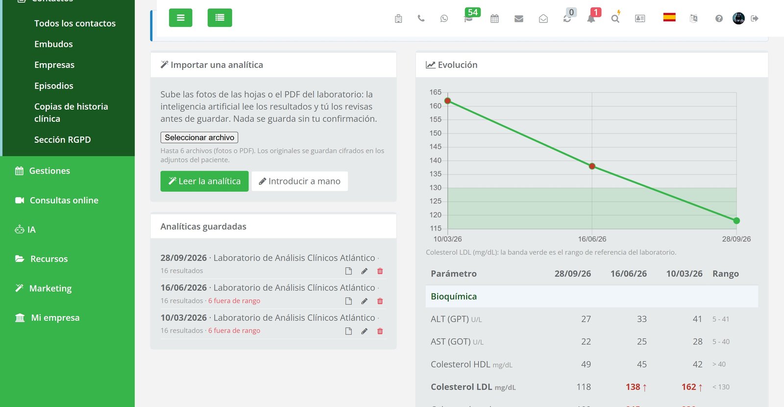Viewport: 784px width, 407px height.
Task: Open Embudos in the sidebar
Action: coord(53,44)
